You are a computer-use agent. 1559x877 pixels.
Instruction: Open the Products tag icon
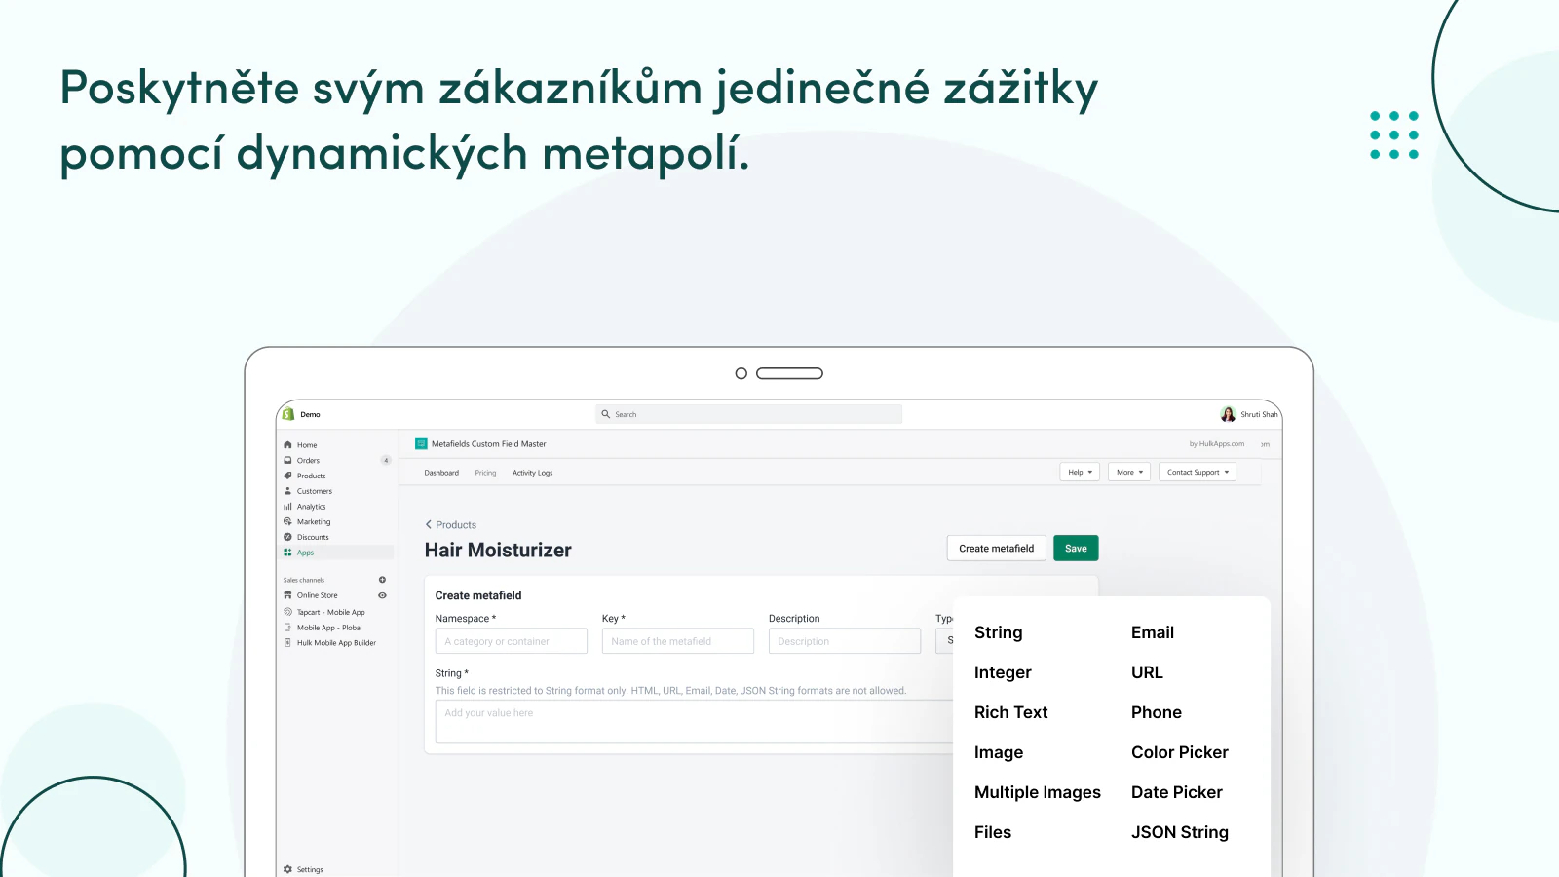point(287,476)
